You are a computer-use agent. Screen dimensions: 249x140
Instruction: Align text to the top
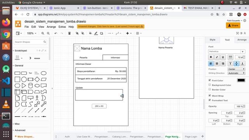point(230,64)
